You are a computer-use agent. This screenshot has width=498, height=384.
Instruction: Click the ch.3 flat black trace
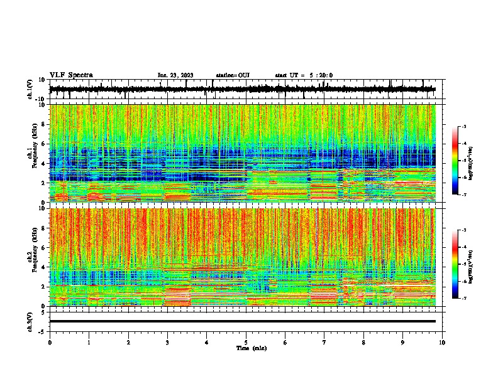click(242, 321)
